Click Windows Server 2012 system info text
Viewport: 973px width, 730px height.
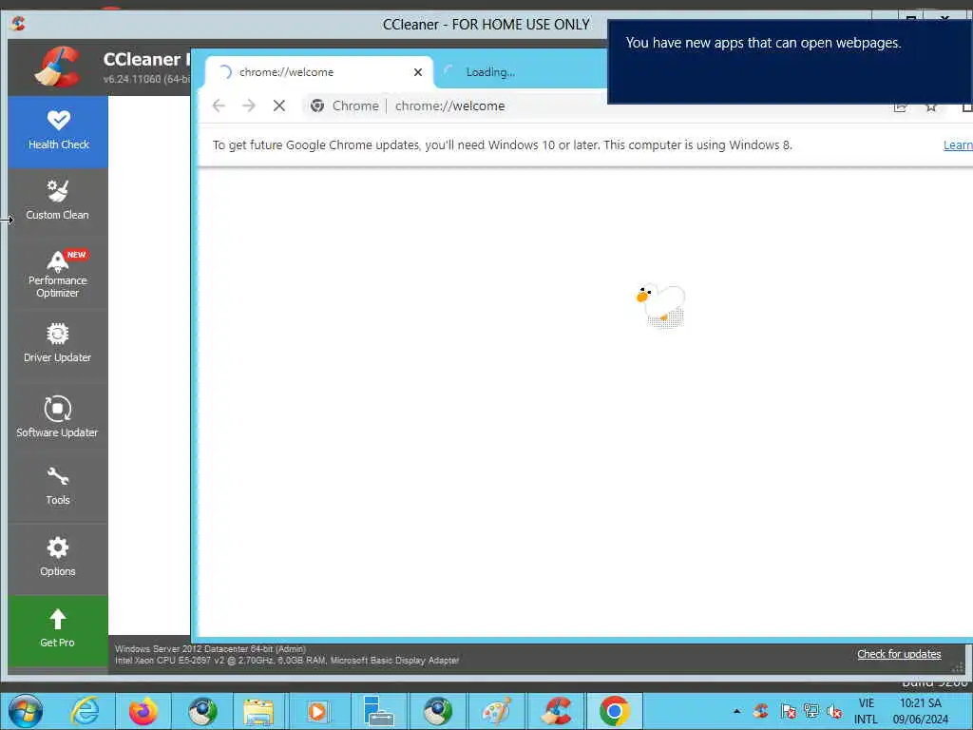[210, 648]
